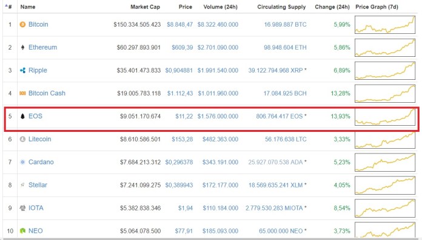Open the Stellar coin page link

38,185
